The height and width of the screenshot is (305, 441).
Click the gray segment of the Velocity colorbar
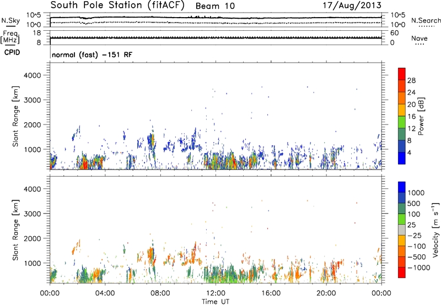point(402,230)
